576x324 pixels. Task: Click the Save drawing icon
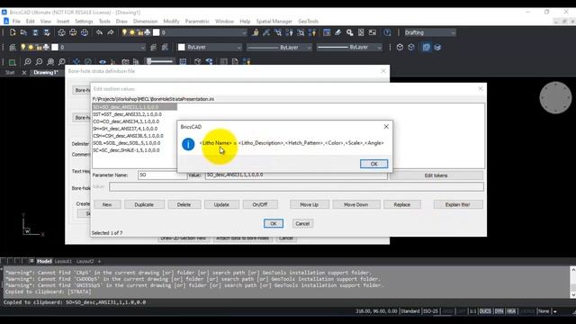tap(35, 32)
